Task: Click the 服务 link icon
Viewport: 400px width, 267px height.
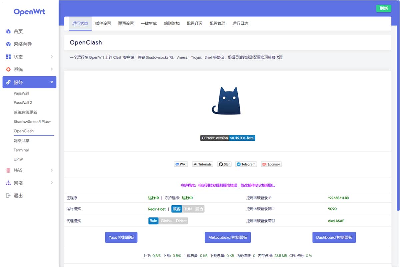Action: (8, 82)
